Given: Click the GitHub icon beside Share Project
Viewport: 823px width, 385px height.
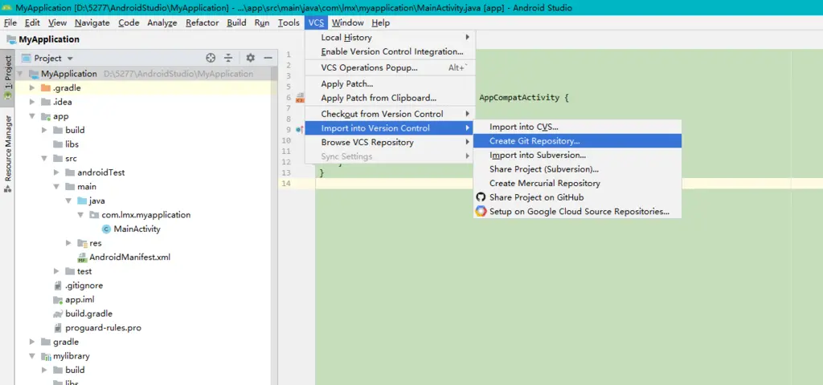Looking at the screenshot, I should (481, 197).
